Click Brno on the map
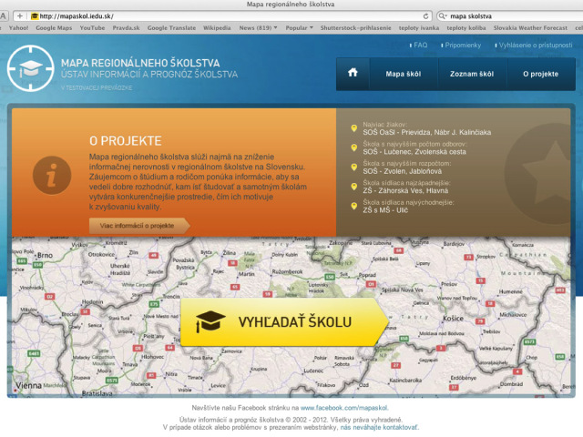This screenshot has width=583, height=437. 45,255
